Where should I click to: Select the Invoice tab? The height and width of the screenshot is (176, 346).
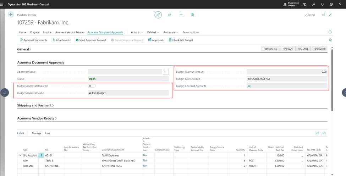(47, 32)
